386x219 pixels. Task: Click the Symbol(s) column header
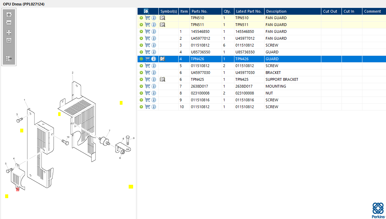point(169,11)
